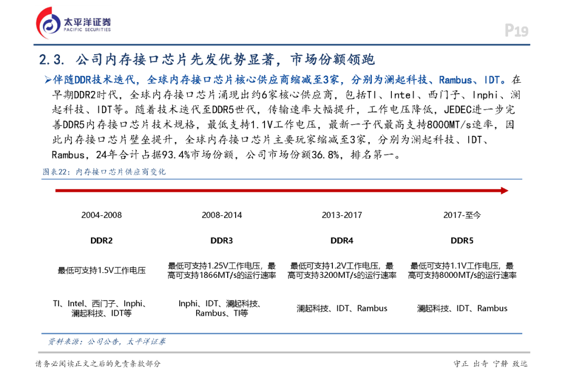Click the text 最低可支持1.5V工作电压
The image size is (568, 380).
tap(102, 271)
